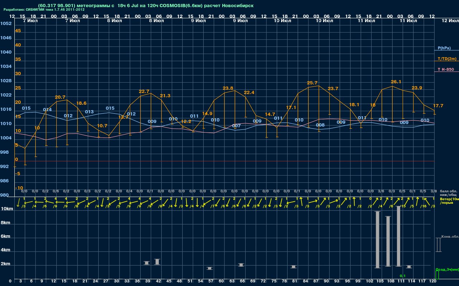Click the 12.2 temperature minimum label
Screen dimensions: 459x286
(x=186, y=122)
